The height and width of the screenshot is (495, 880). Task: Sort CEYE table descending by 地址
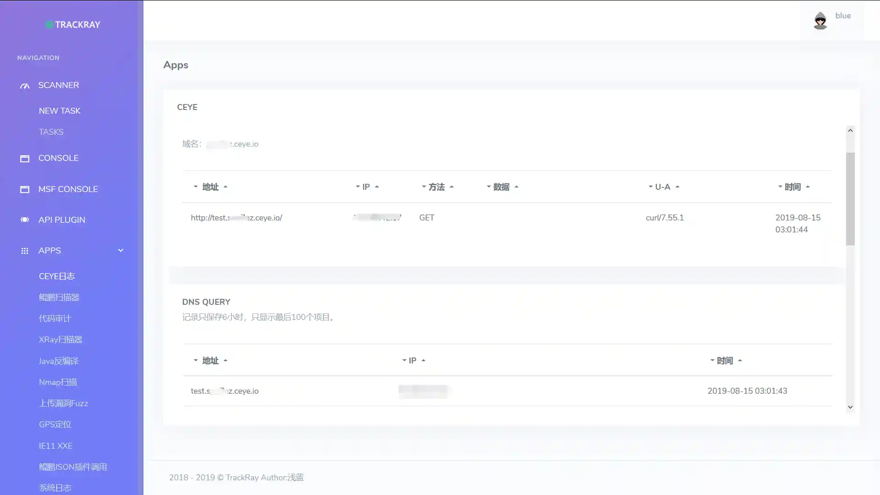(196, 187)
